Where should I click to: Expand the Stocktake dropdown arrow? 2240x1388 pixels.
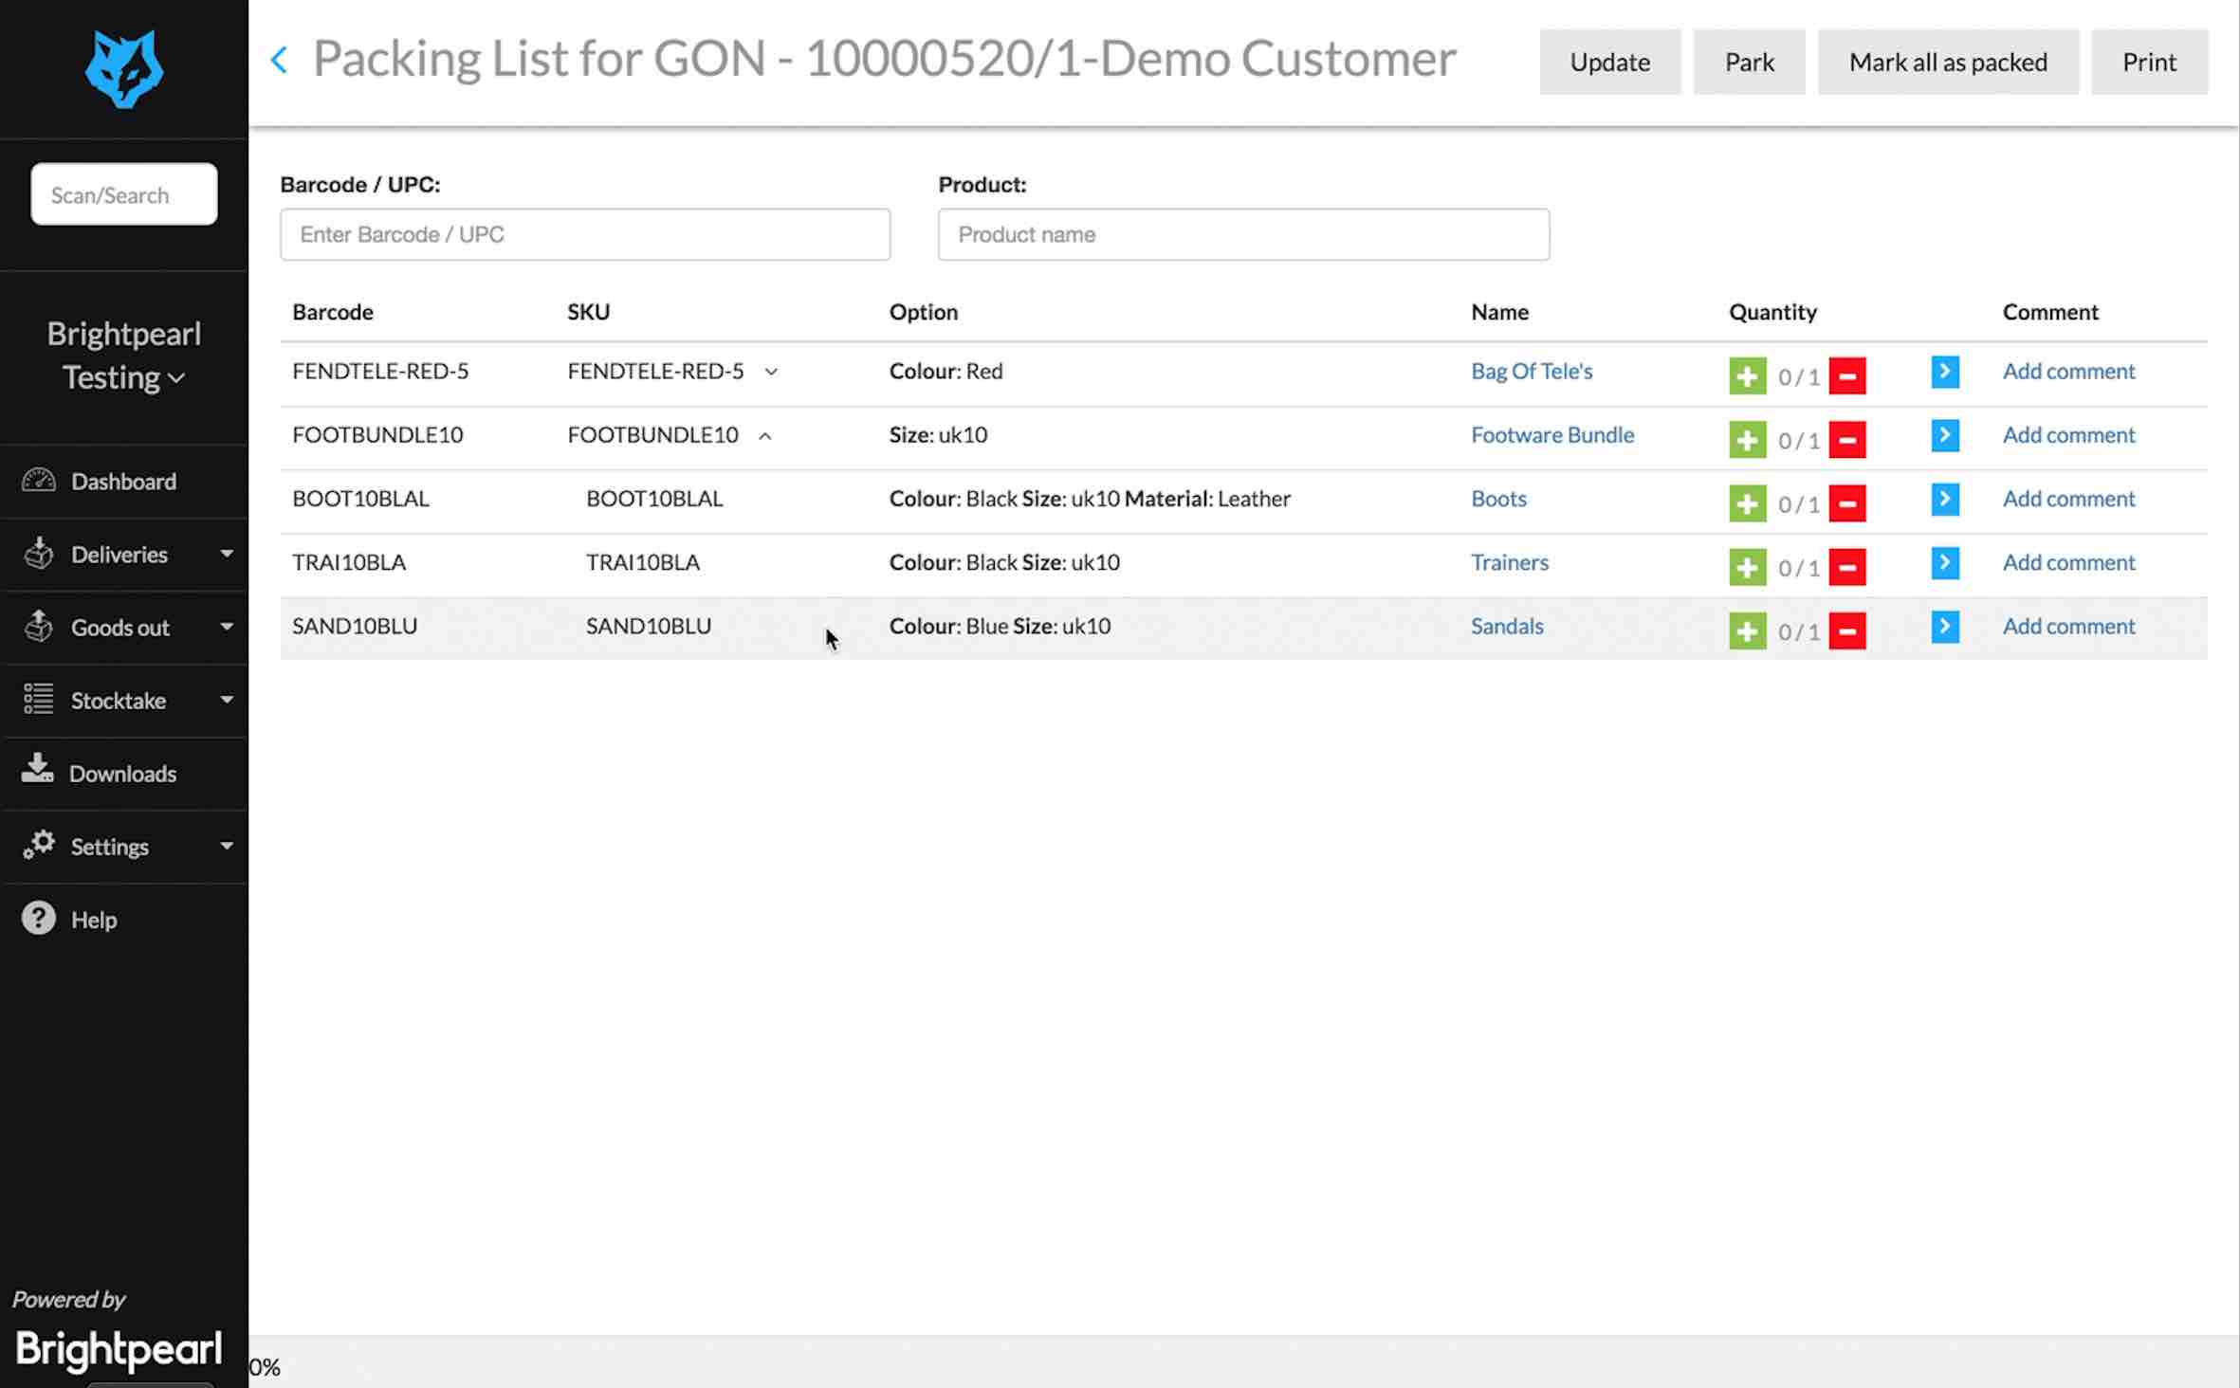[227, 700]
